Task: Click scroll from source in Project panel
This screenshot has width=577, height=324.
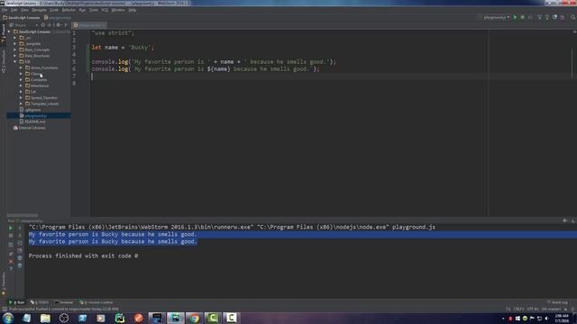Action: (42, 25)
